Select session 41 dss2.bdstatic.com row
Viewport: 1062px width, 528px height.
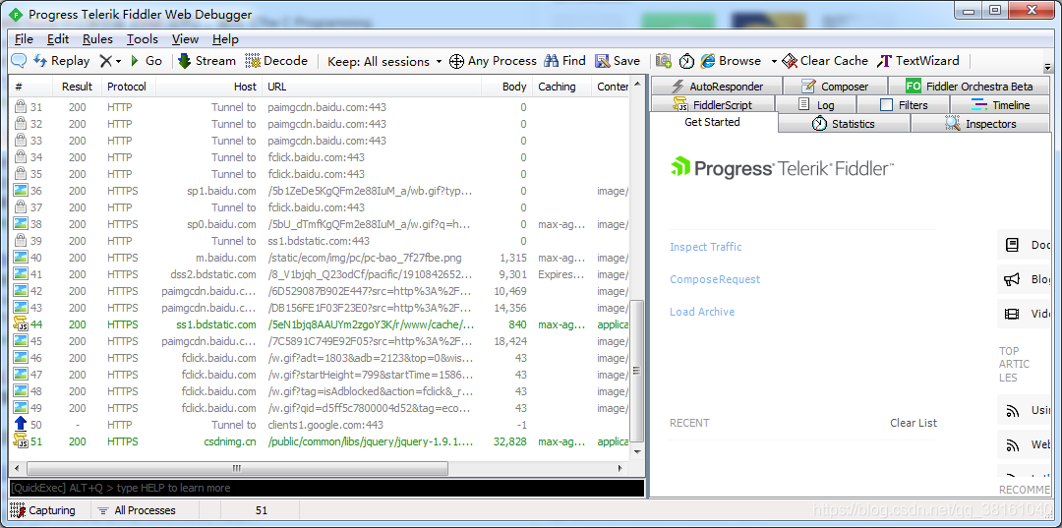[x=320, y=275]
